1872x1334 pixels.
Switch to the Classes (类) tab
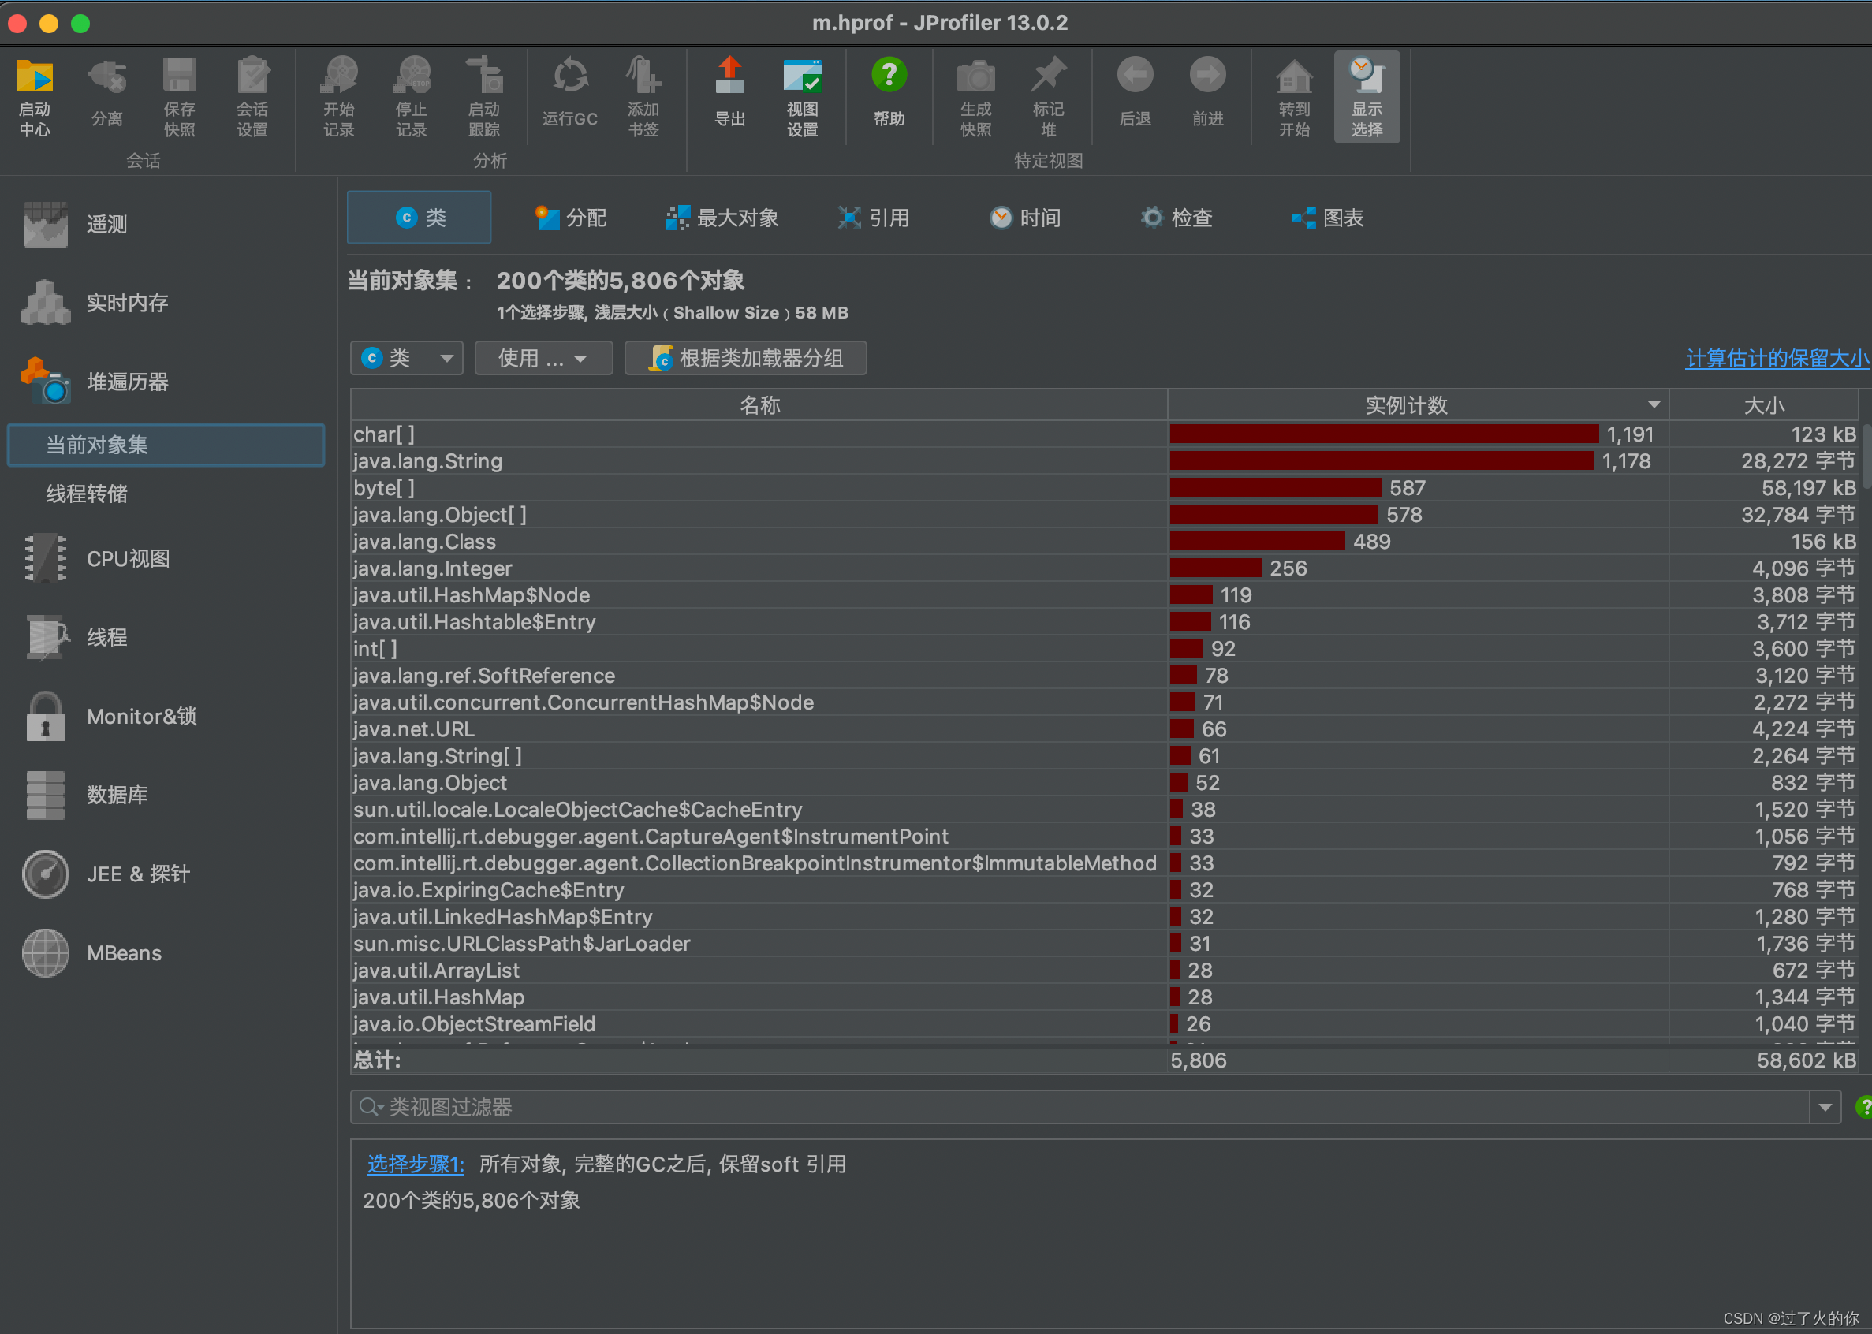(419, 218)
